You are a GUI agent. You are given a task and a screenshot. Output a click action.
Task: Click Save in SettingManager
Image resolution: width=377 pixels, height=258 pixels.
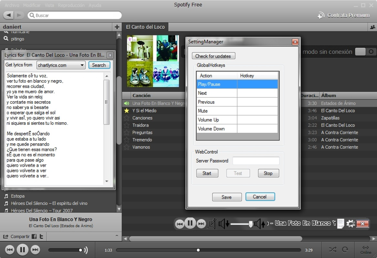point(227,197)
